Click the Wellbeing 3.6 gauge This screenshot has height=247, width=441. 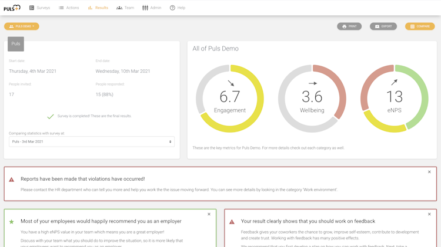[312, 99]
